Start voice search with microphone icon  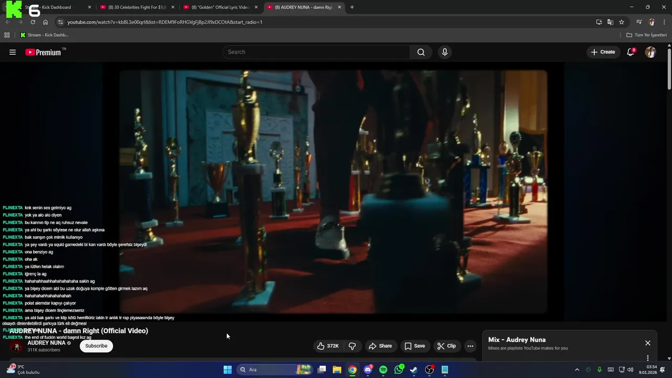point(445,52)
